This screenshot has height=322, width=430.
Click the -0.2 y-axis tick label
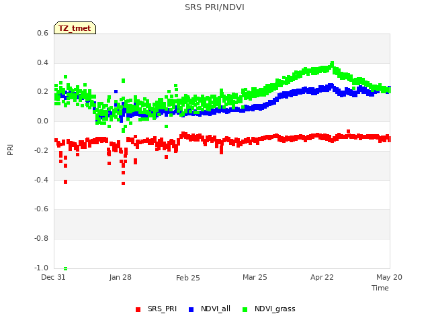pos(41,150)
